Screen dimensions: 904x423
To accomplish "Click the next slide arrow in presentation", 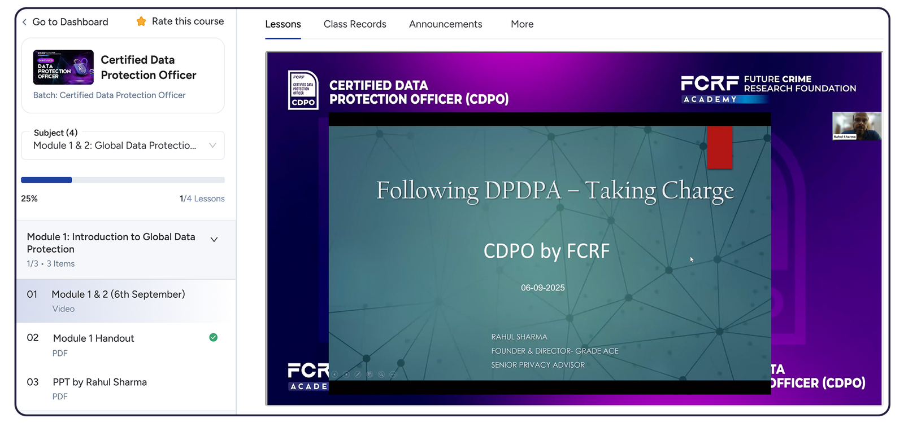I will pyautogui.click(x=346, y=374).
